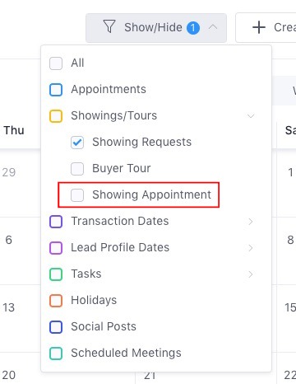Enable the Buyer Tour checkbox
Screen dimensions: 296x384
[x=77, y=169]
